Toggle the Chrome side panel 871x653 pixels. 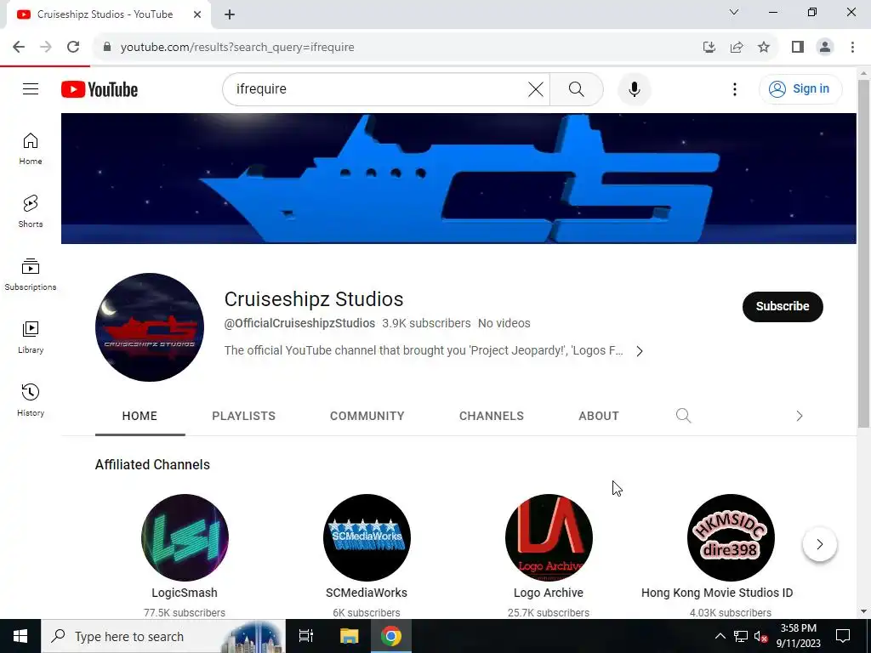coord(798,47)
